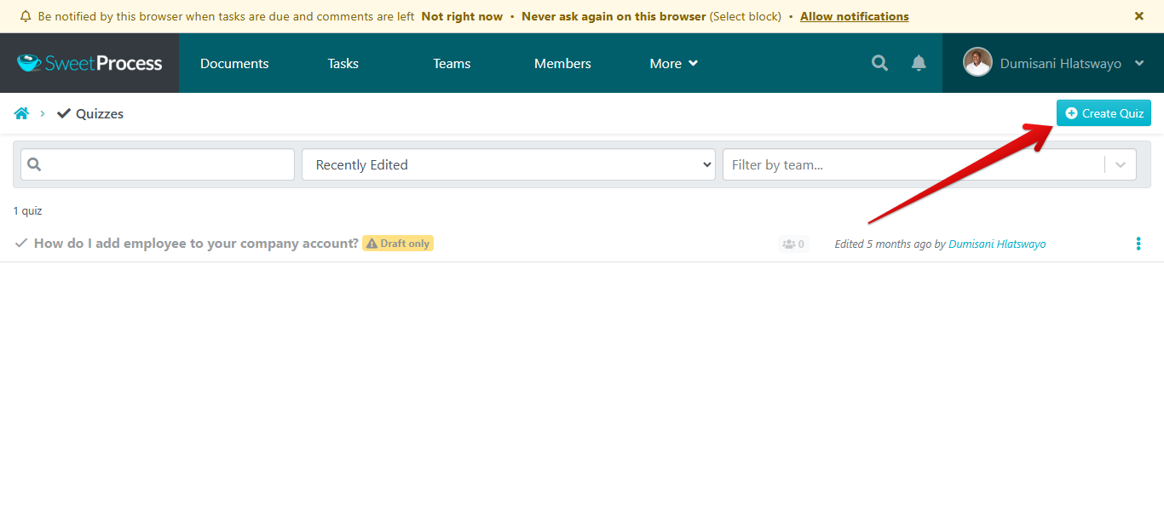Image resolution: width=1164 pixels, height=517 pixels.
Task: Click the Filter by team text field
Action: coord(913,164)
